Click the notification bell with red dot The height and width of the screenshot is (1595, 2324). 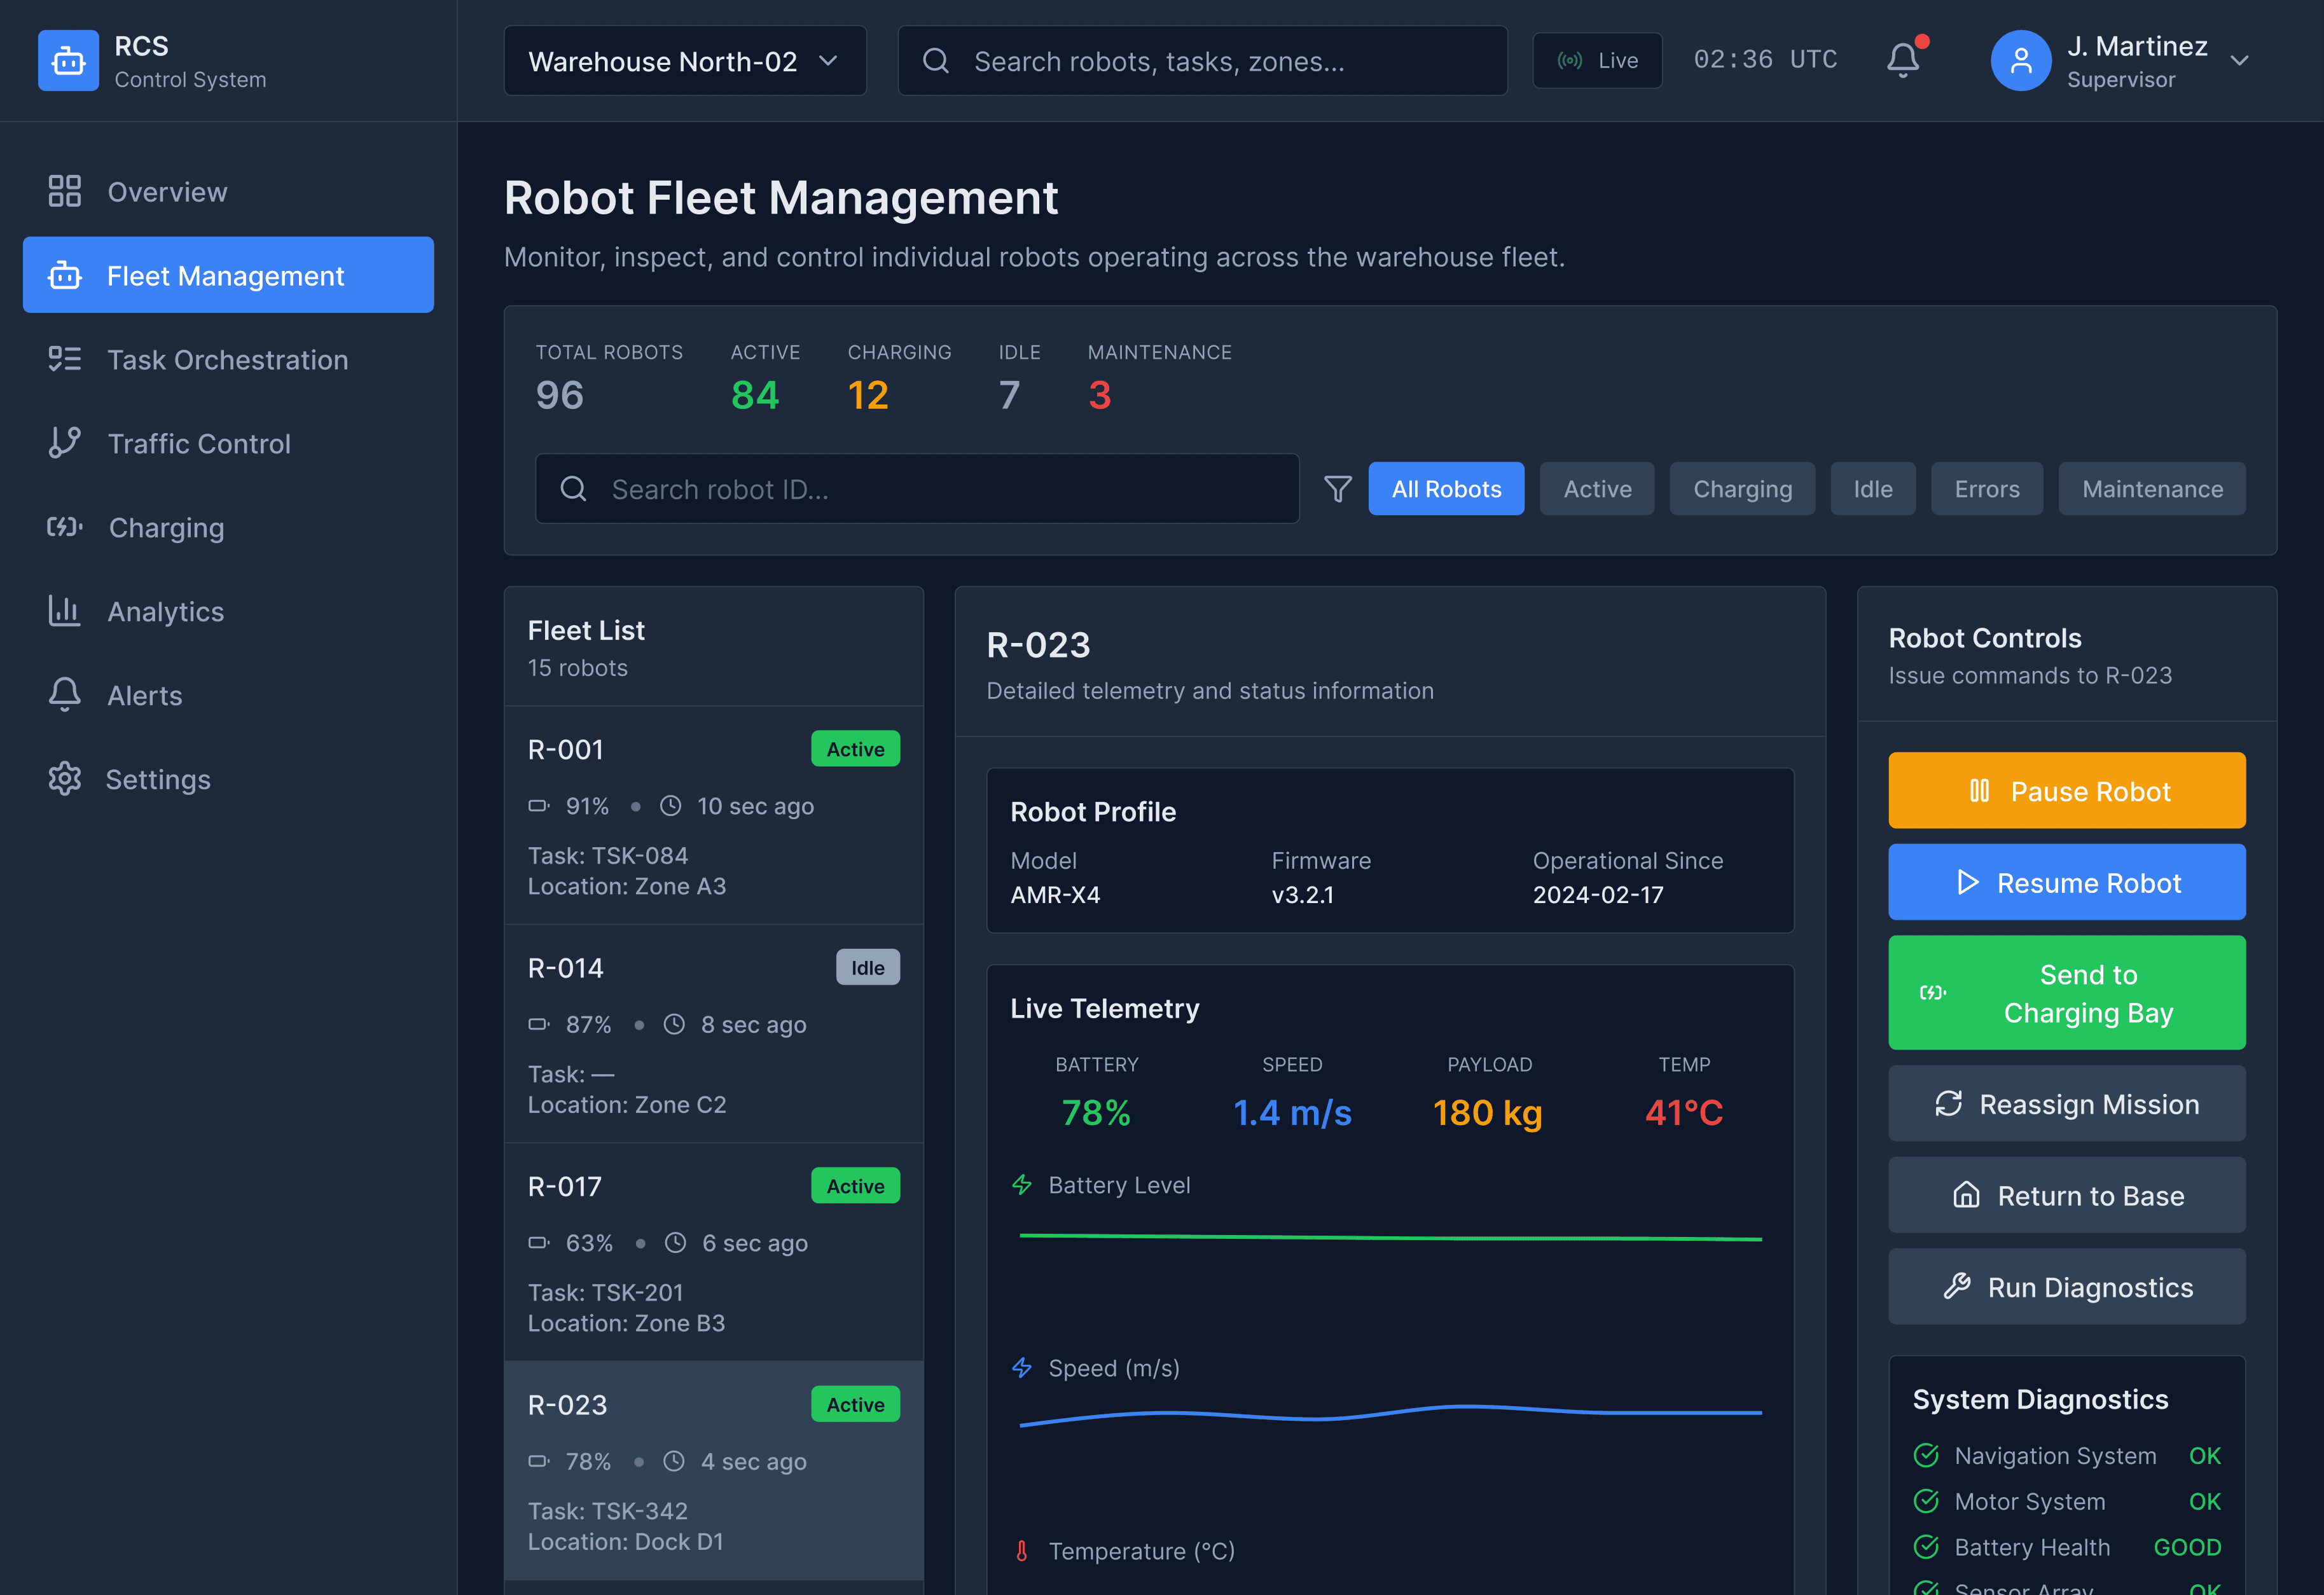pyautogui.click(x=1903, y=60)
